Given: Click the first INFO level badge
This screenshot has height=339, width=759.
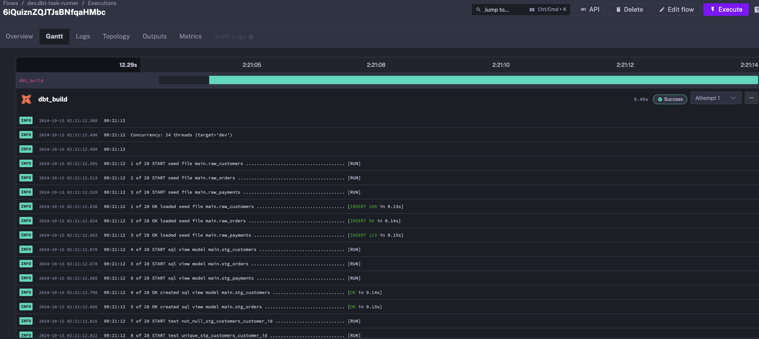Looking at the screenshot, I should 26,121.
